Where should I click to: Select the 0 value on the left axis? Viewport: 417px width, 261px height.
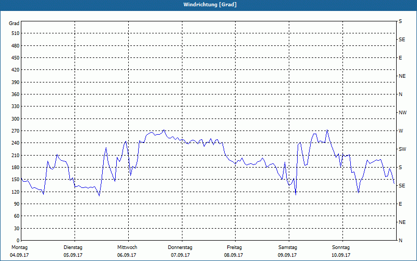(x=18, y=241)
